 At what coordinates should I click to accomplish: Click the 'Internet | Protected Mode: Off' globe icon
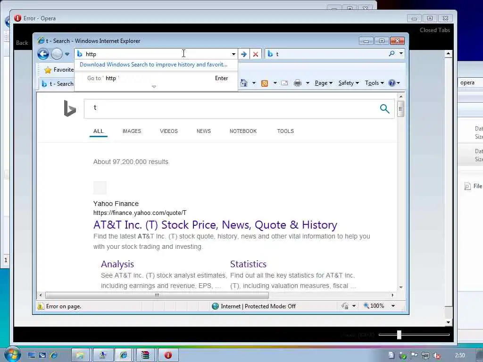point(215,306)
